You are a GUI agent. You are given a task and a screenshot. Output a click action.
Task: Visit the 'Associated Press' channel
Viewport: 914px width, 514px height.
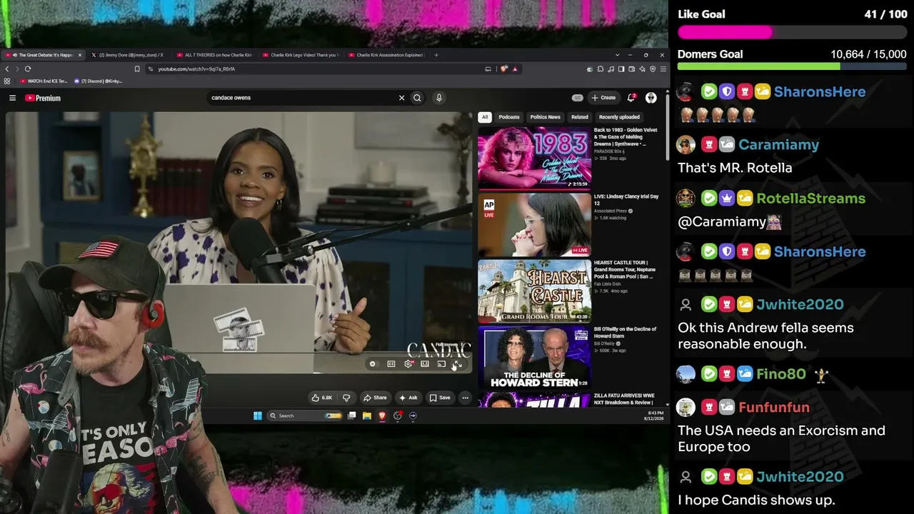[611, 211]
